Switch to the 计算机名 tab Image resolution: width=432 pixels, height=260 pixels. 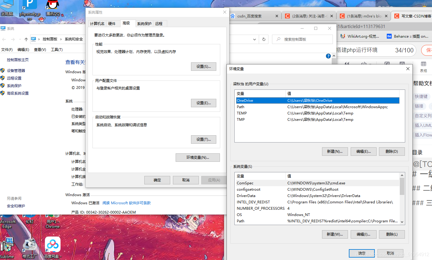pos(97,23)
